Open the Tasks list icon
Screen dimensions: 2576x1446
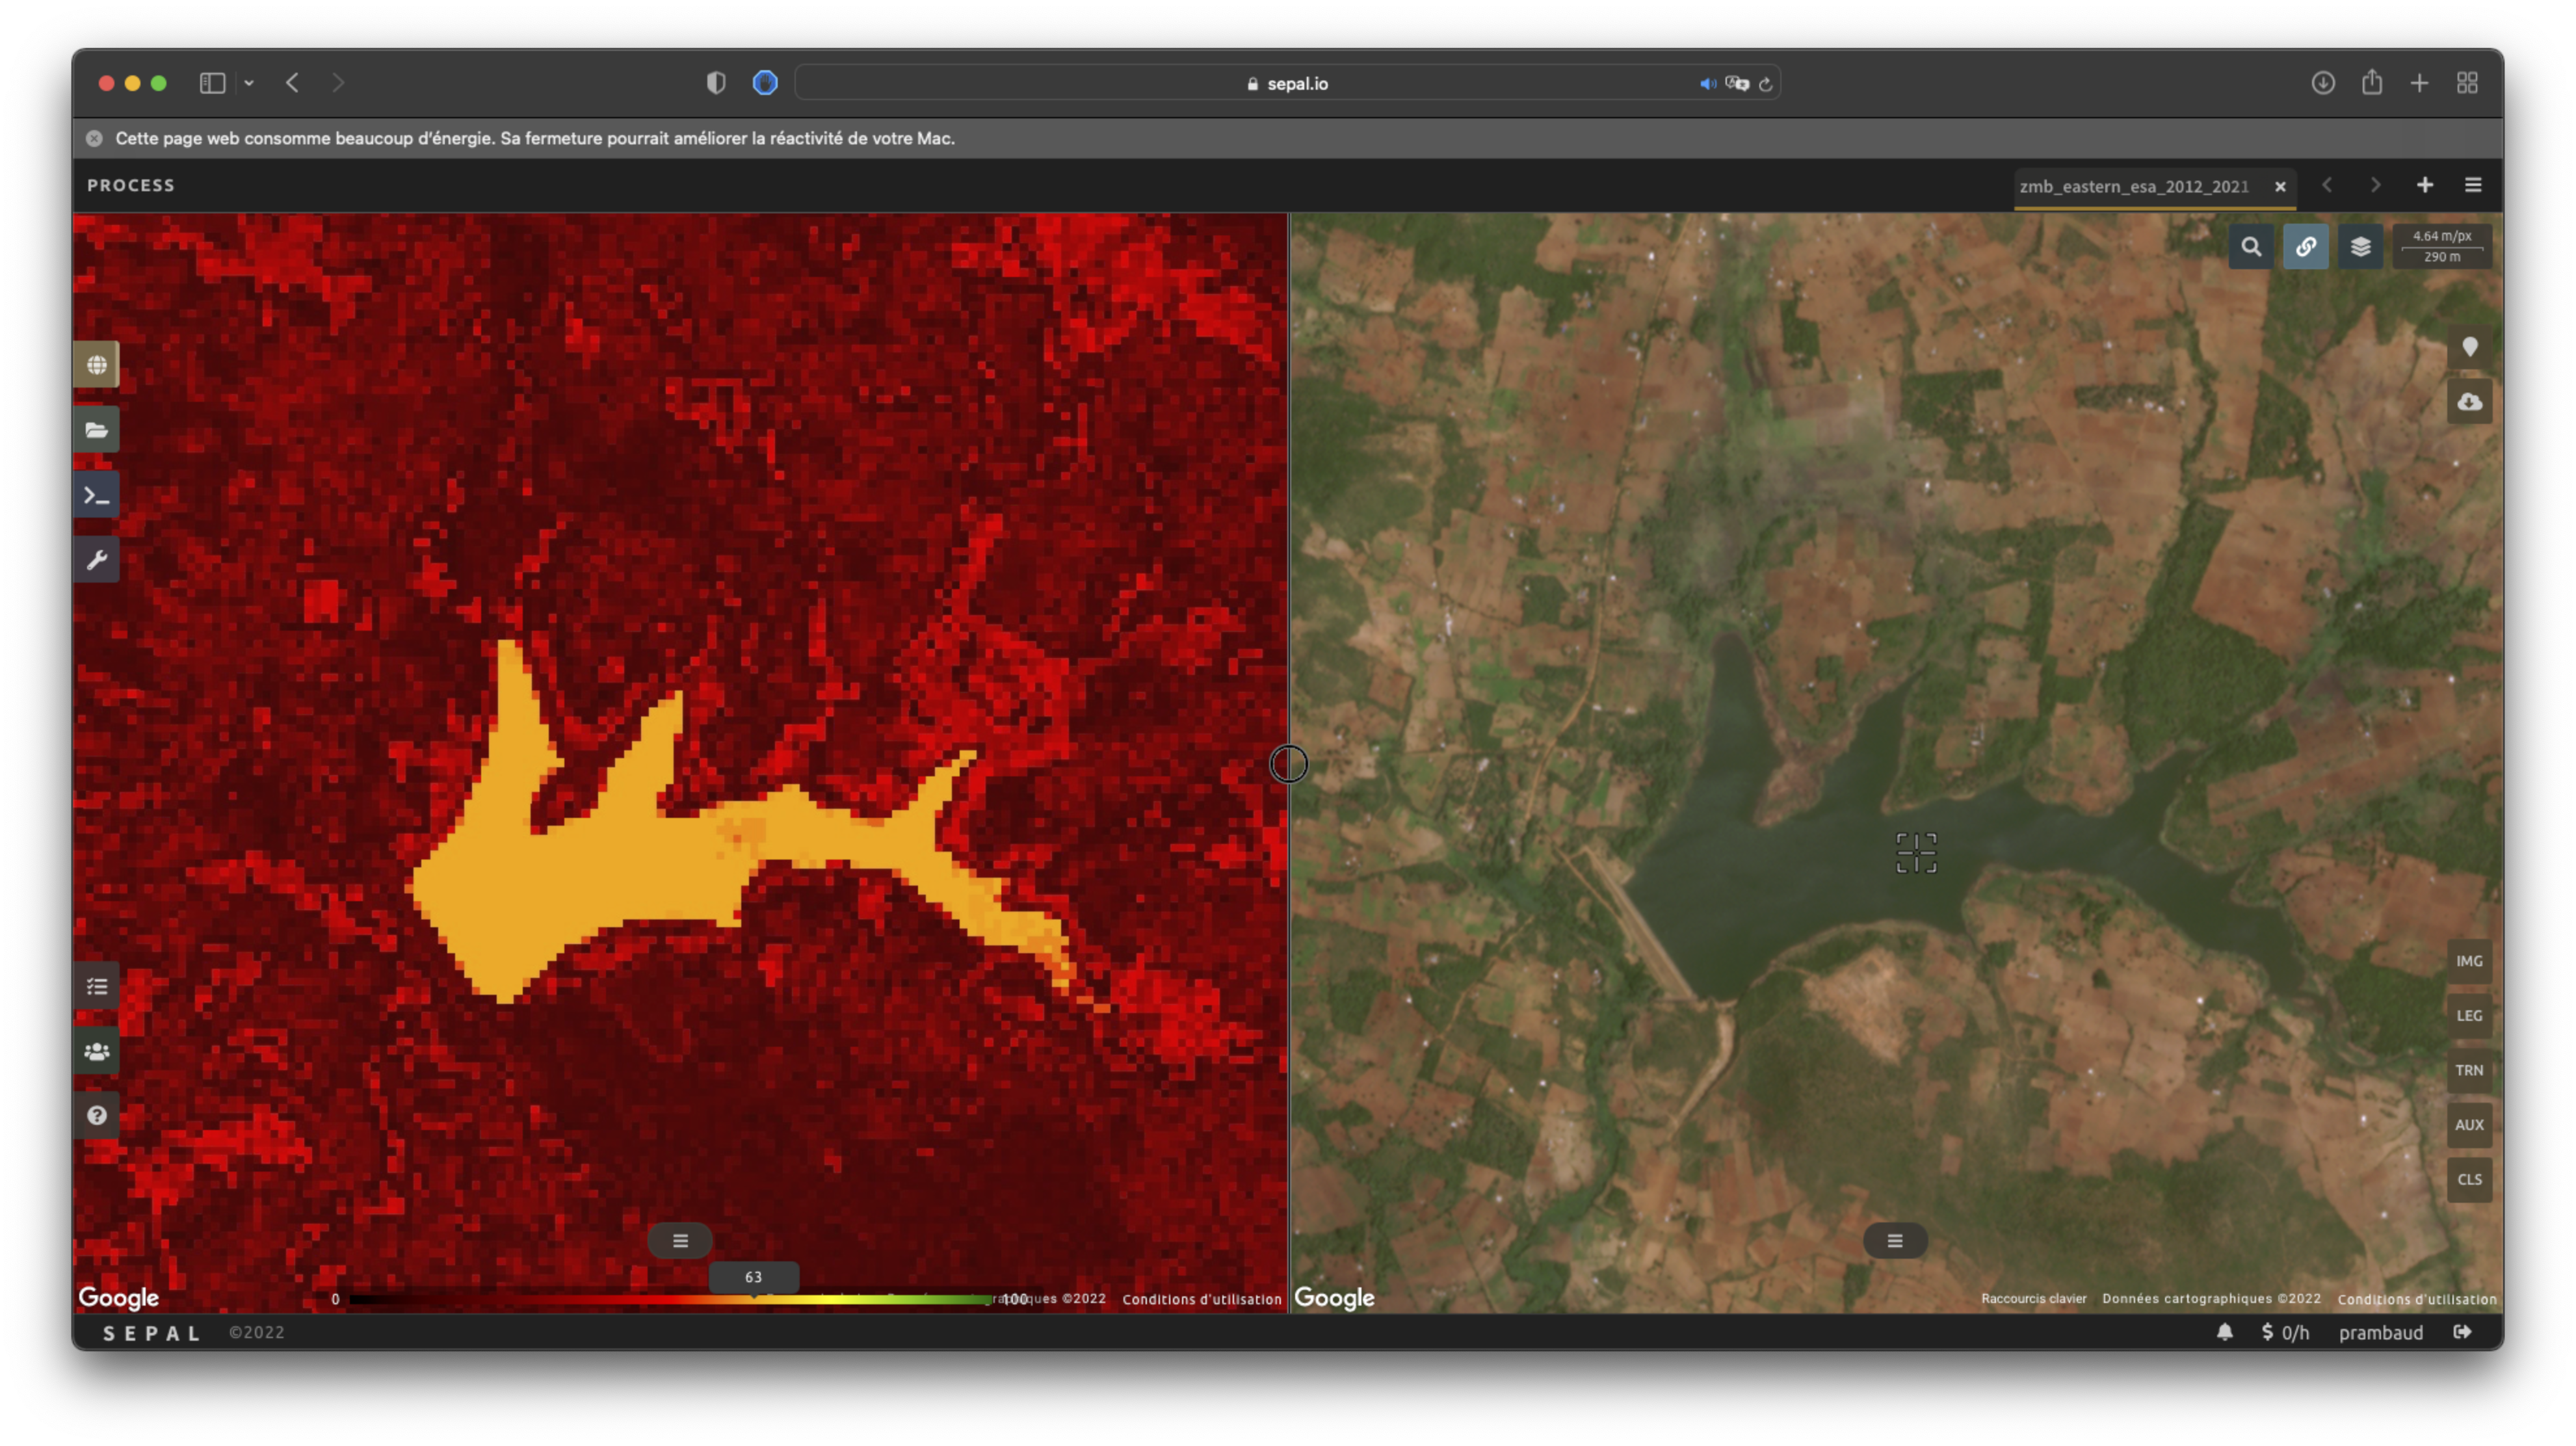(97, 987)
